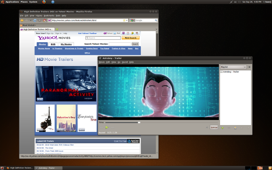Close the playlist sidebar with X icon
The image size is (272, 170).
249,67
